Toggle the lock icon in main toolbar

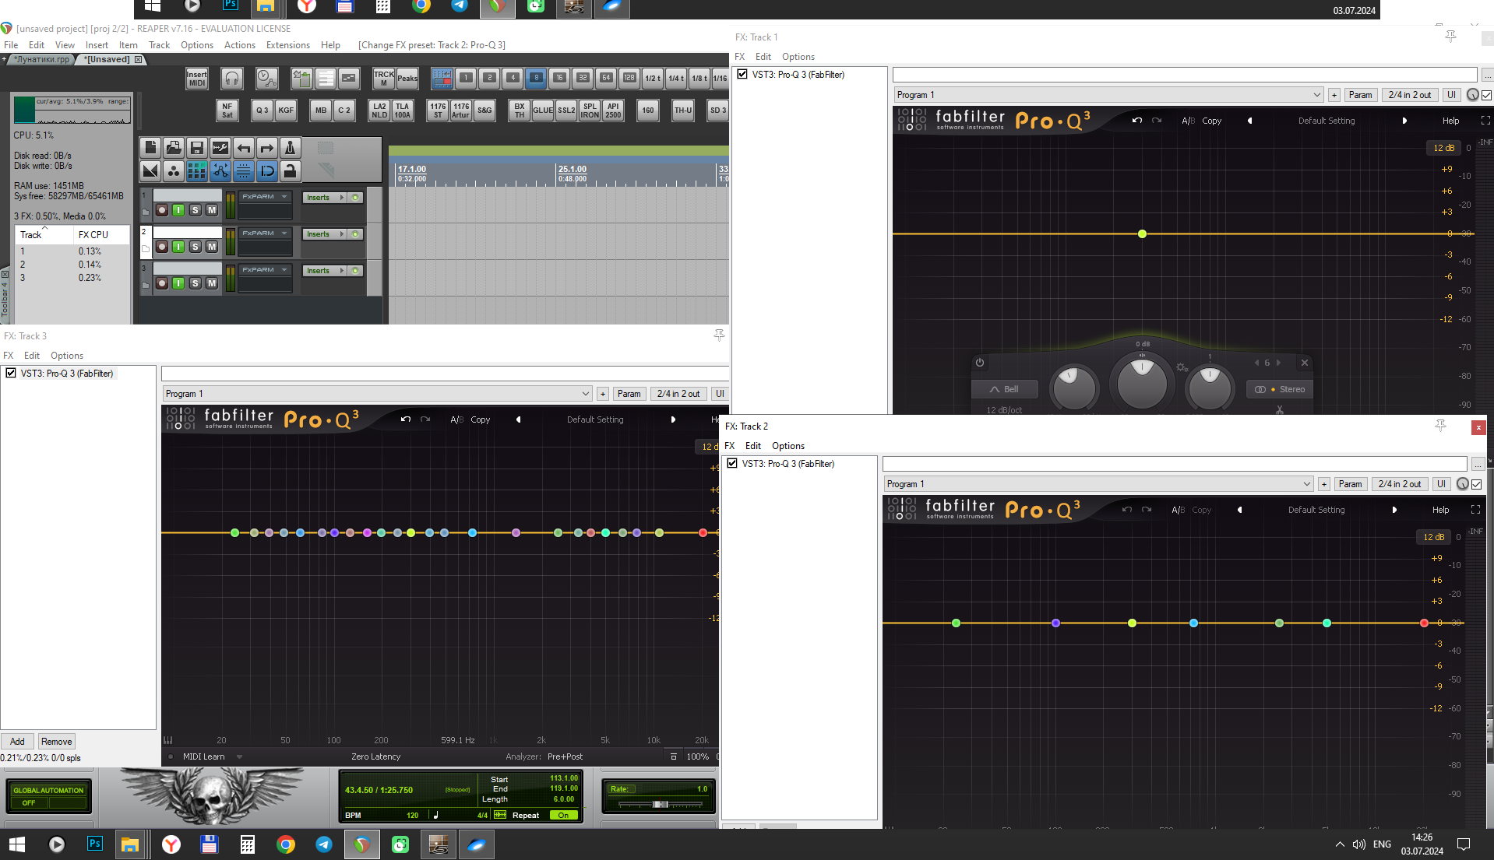click(x=291, y=170)
